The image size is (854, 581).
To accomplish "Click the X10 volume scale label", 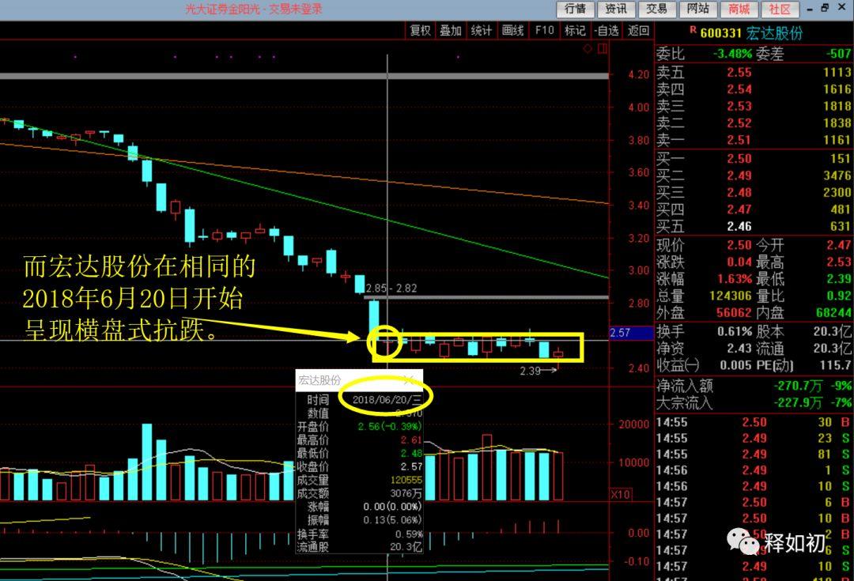I will coord(621,494).
